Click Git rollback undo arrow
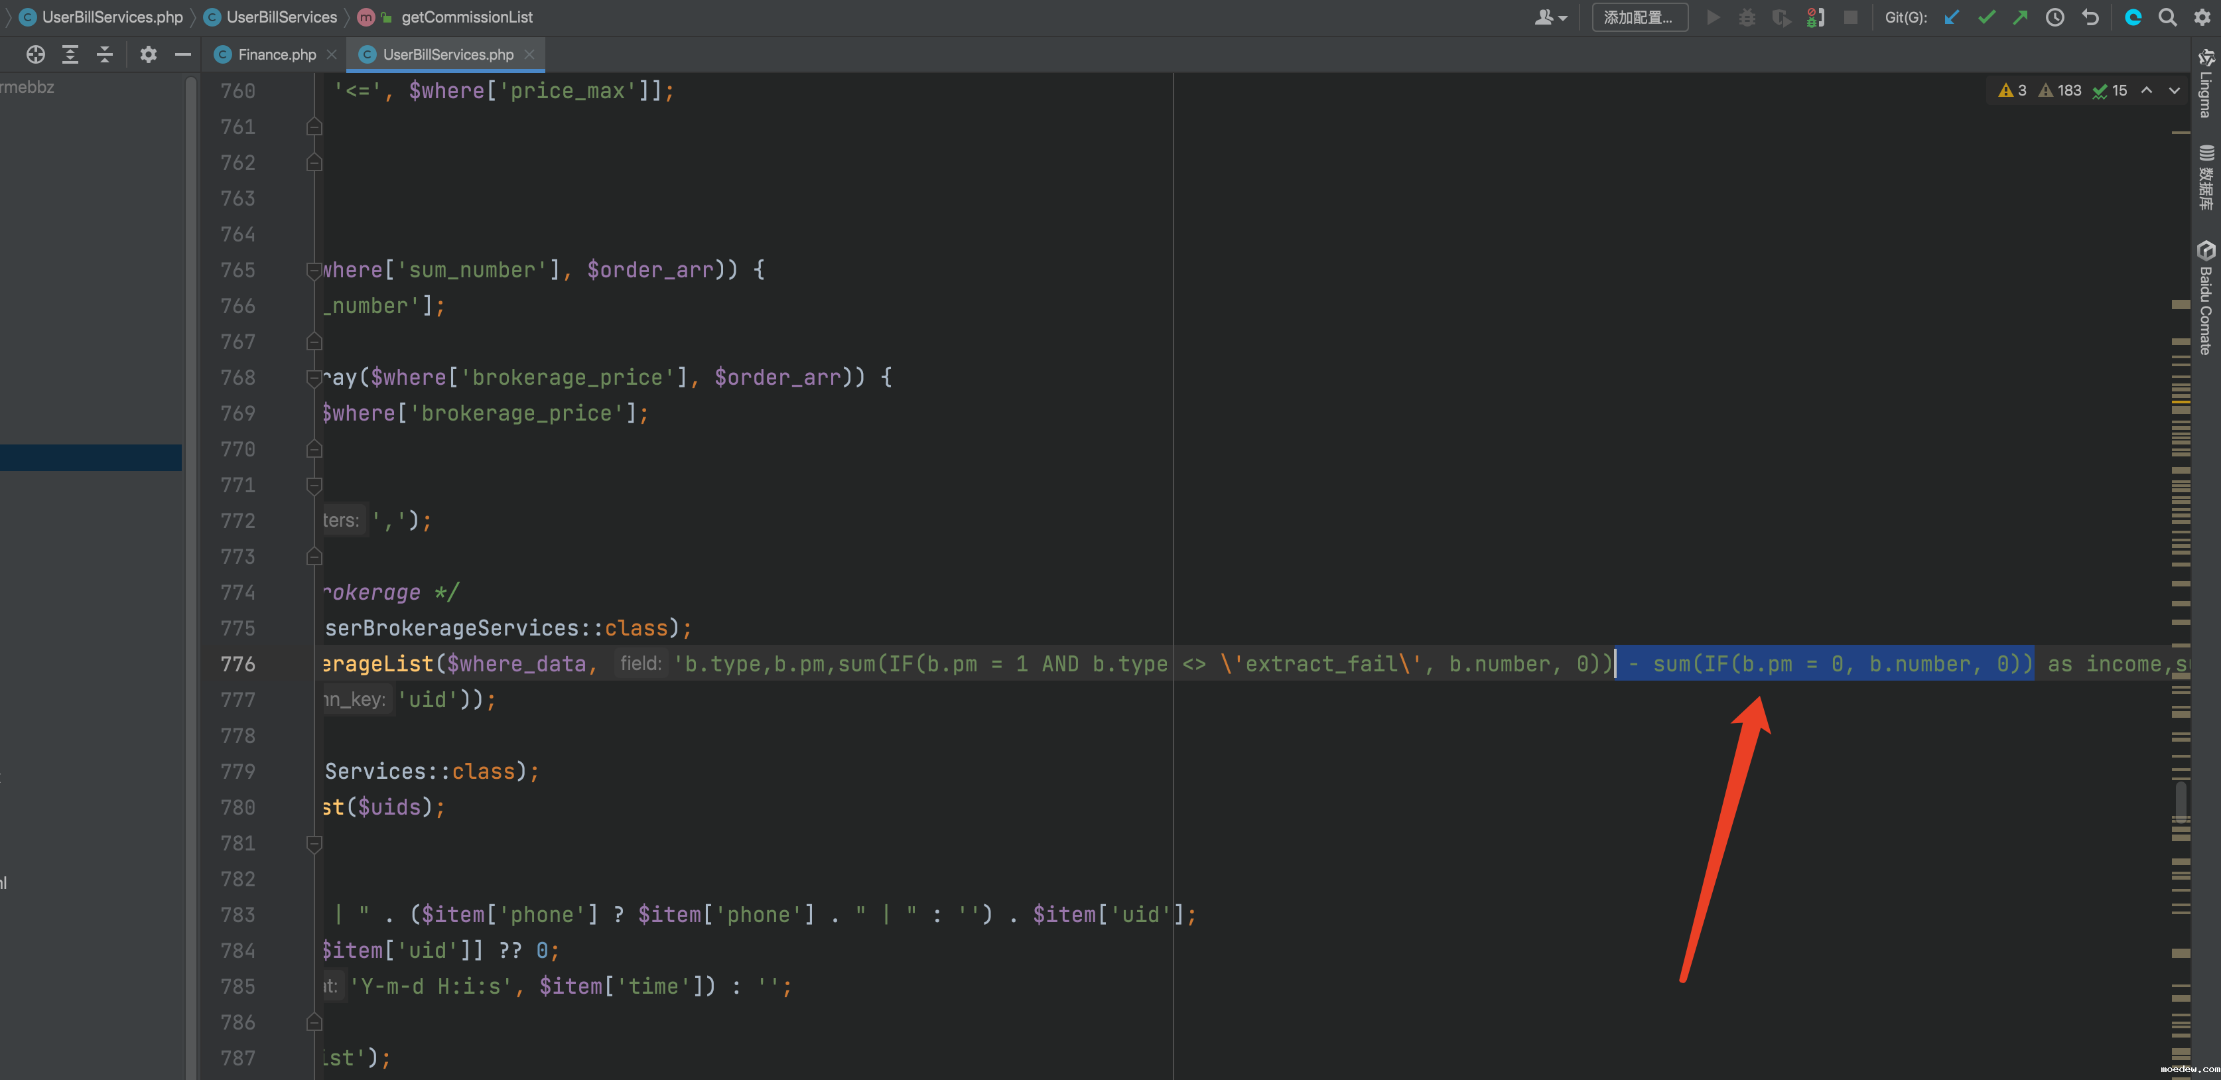 click(2090, 17)
